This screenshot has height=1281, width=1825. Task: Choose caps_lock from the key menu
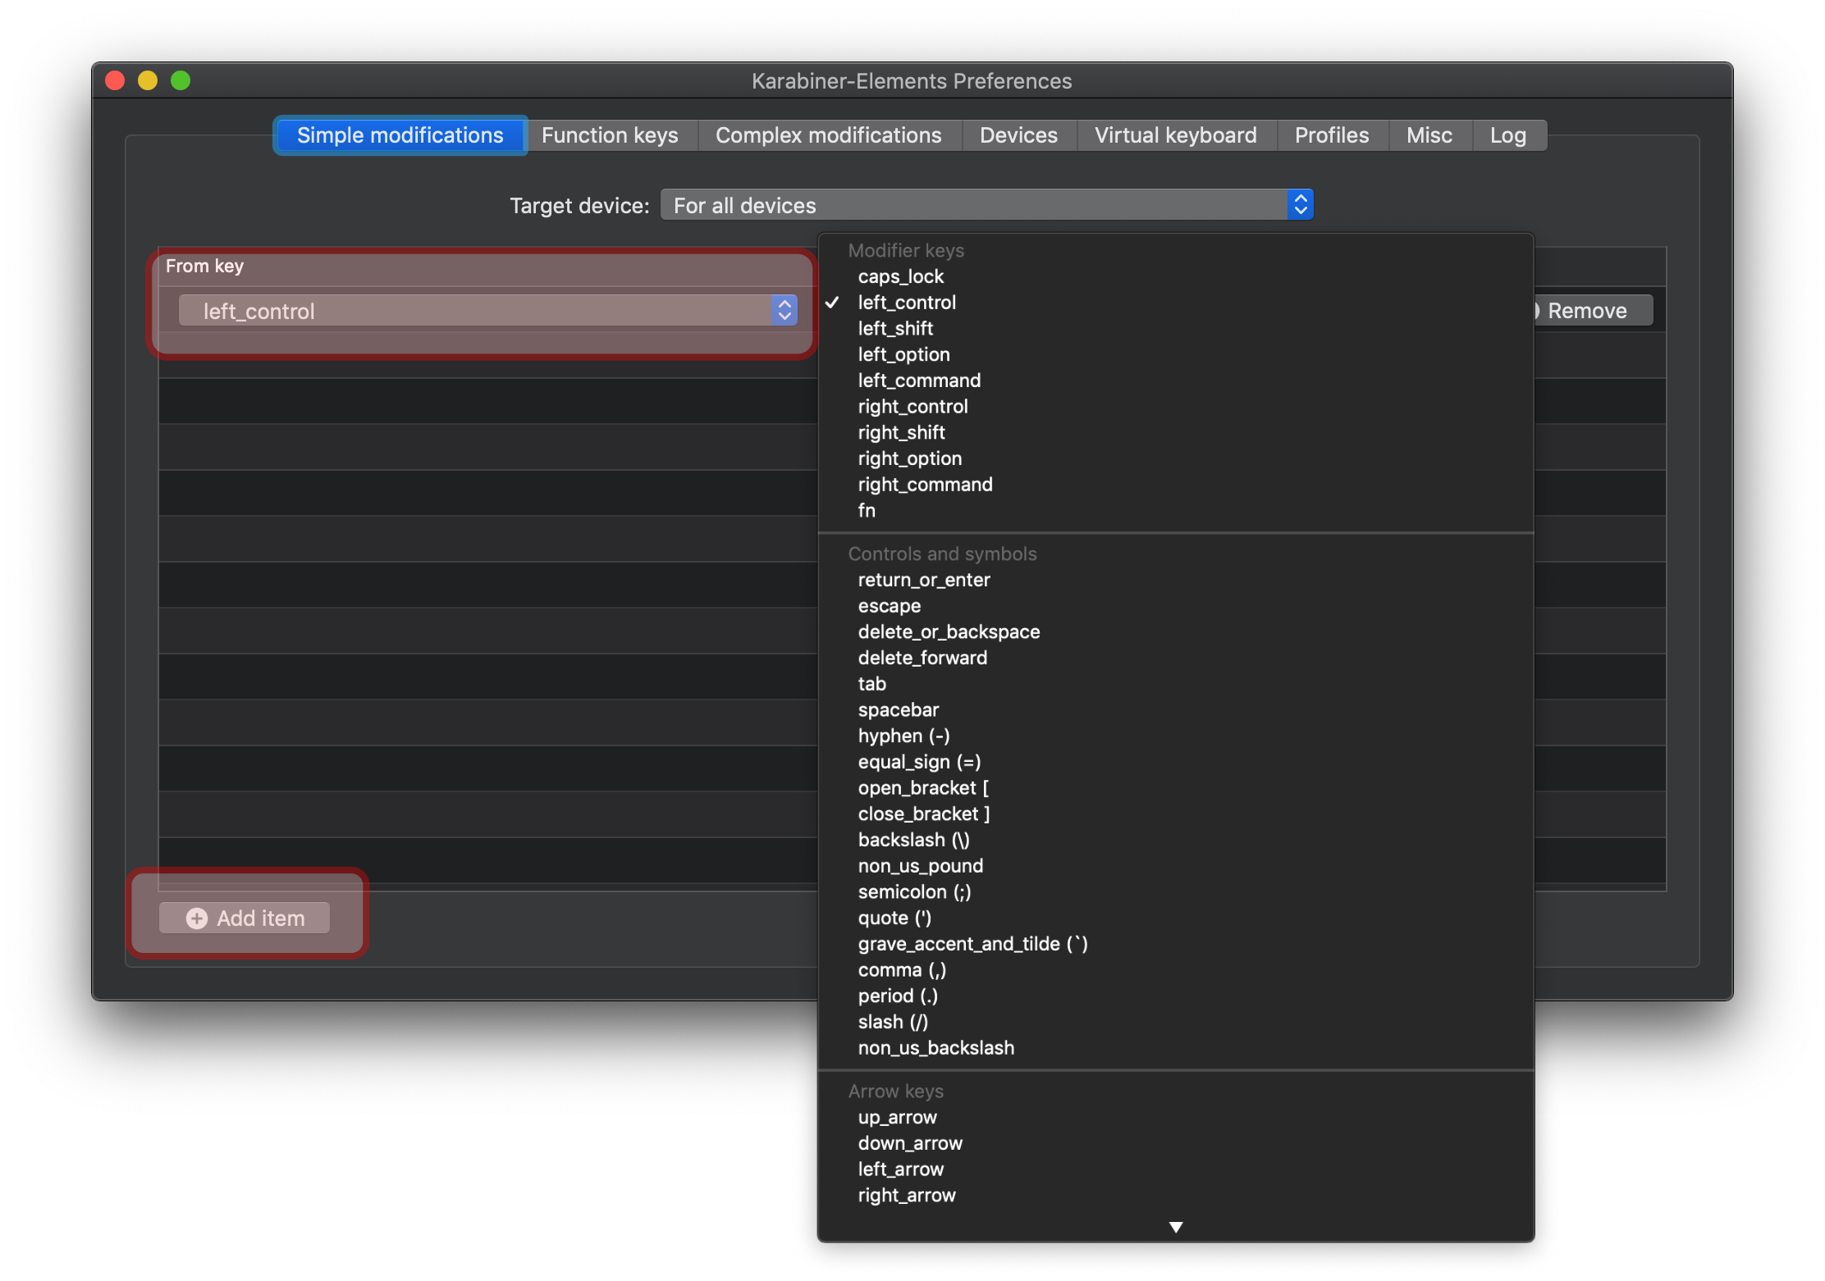coord(1175,276)
